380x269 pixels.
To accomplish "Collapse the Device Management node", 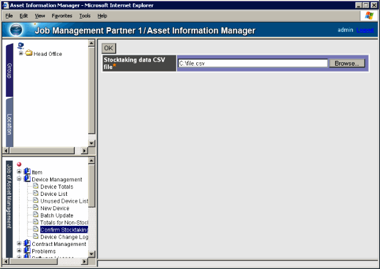I will (x=19, y=179).
